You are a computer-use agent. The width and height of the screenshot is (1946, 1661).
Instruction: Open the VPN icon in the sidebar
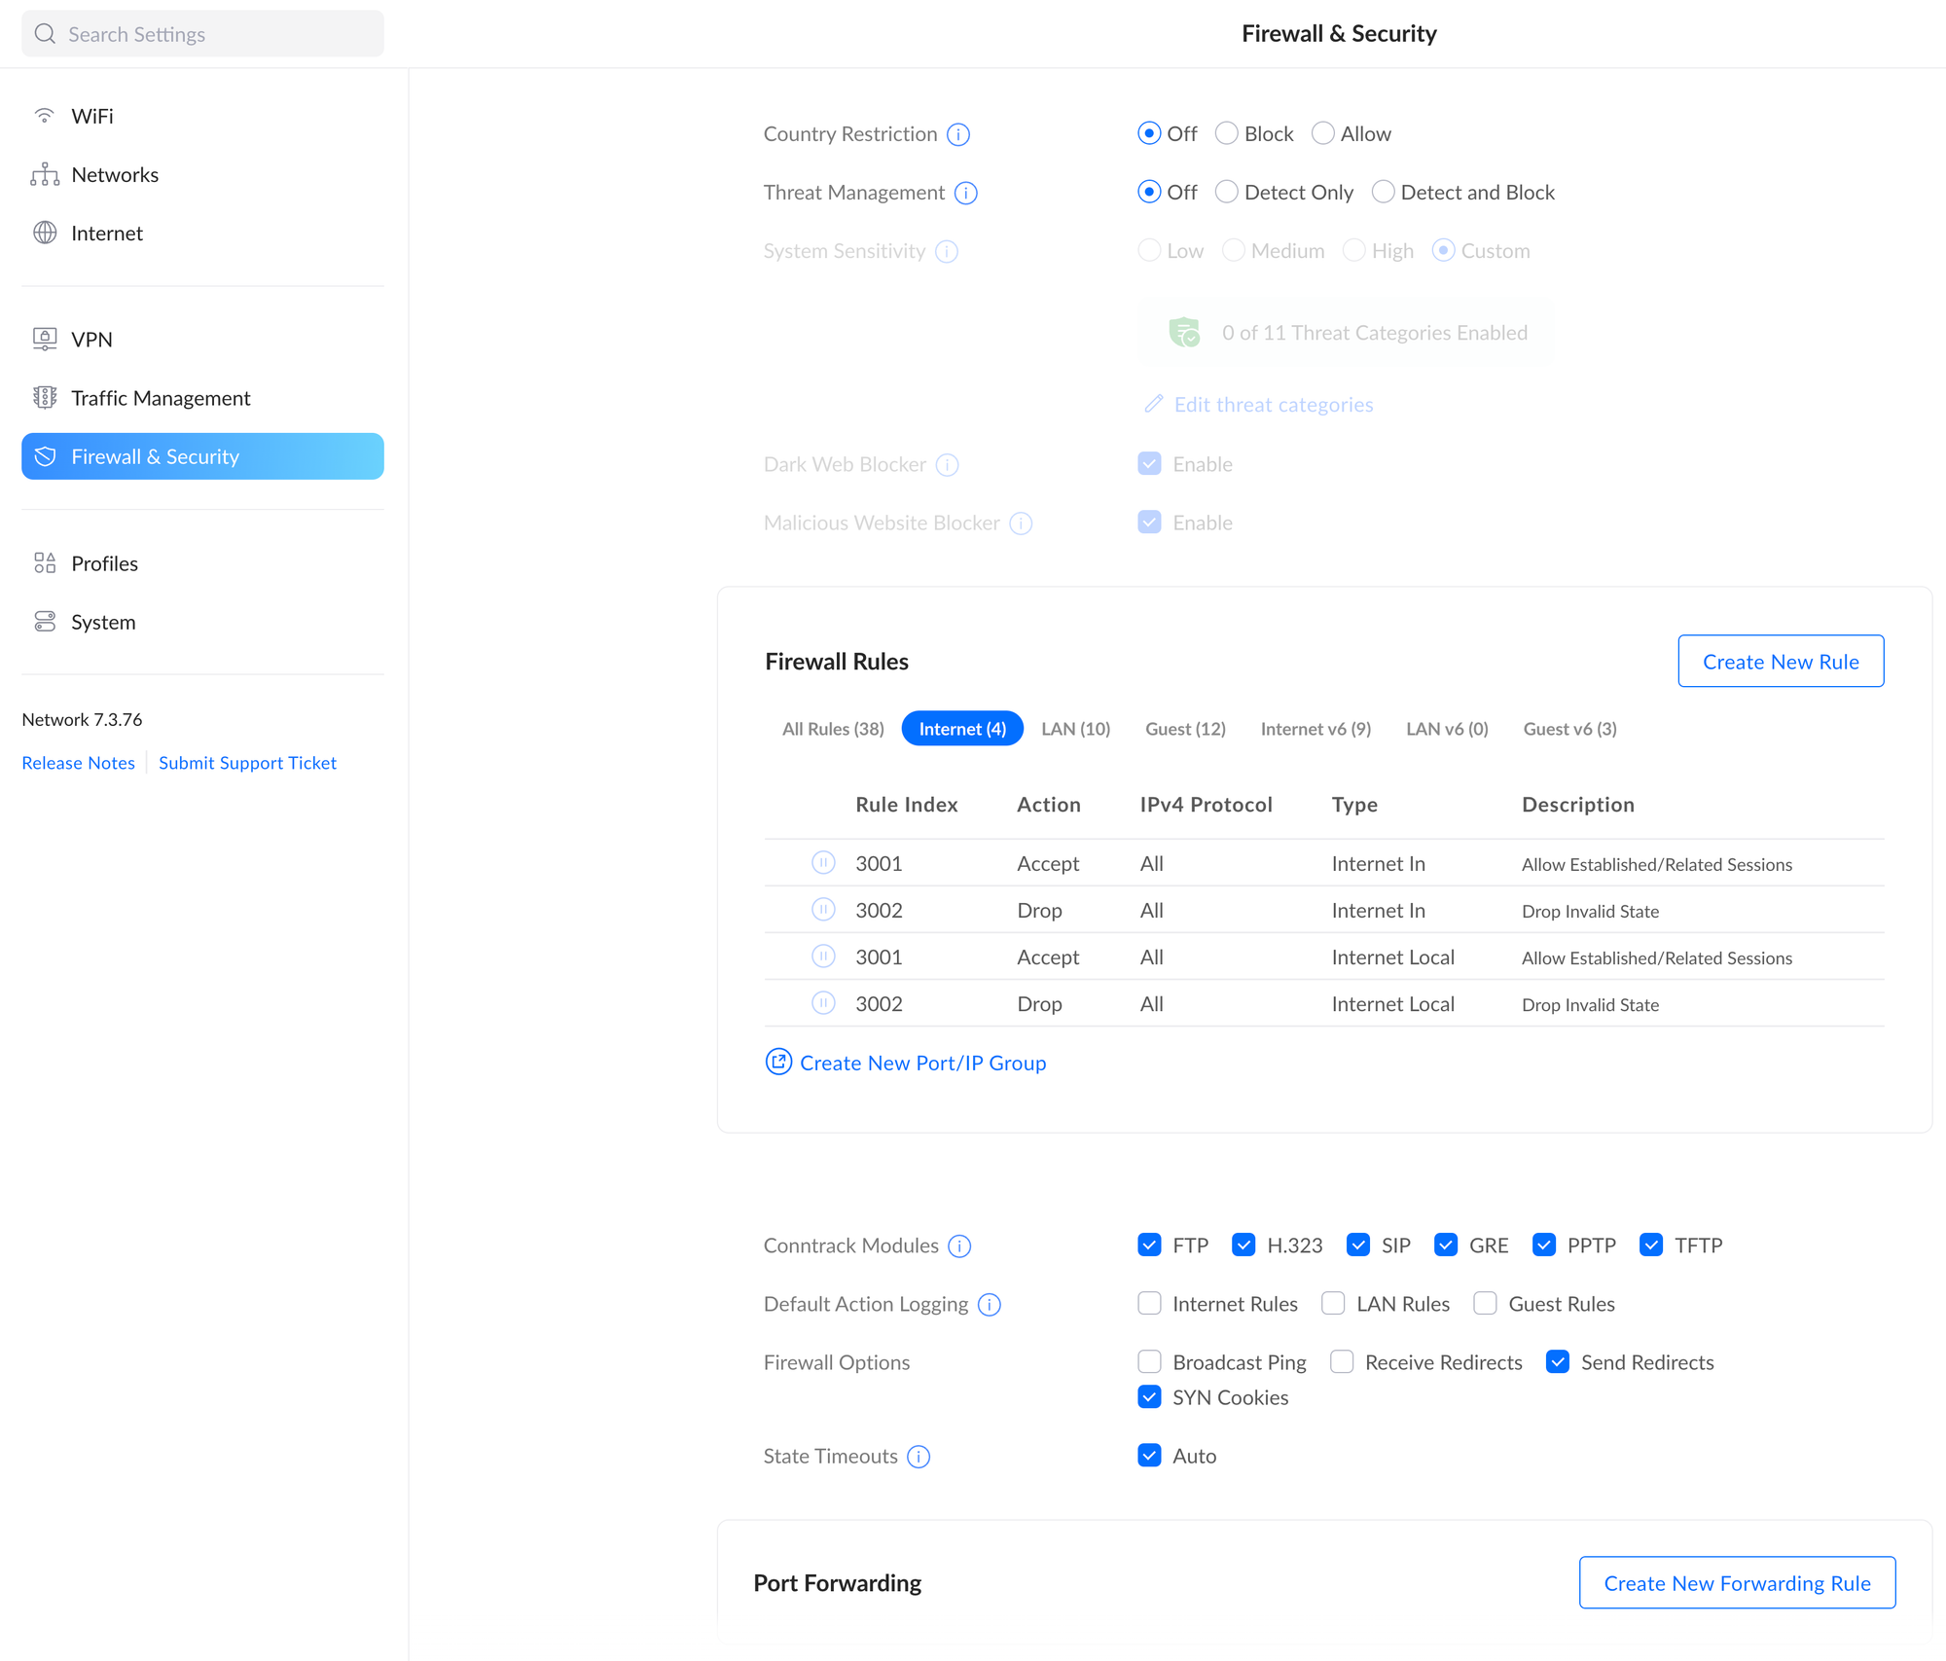click(x=45, y=340)
